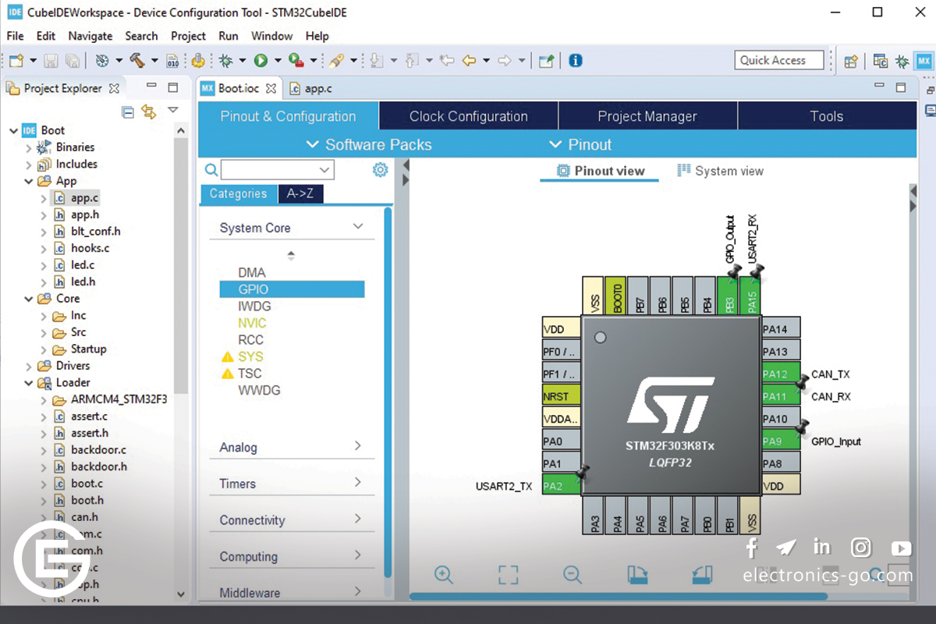Rotate the chip counterclockwise
The image size is (936, 624).
tap(701, 575)
